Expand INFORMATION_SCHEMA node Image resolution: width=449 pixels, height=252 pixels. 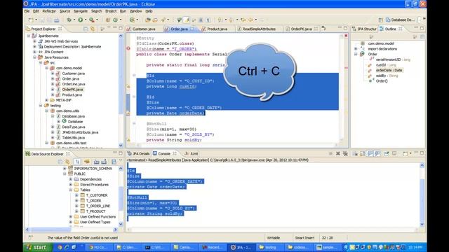pos(65,169)
